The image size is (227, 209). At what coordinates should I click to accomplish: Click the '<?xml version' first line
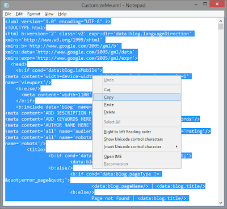(58, 22)
